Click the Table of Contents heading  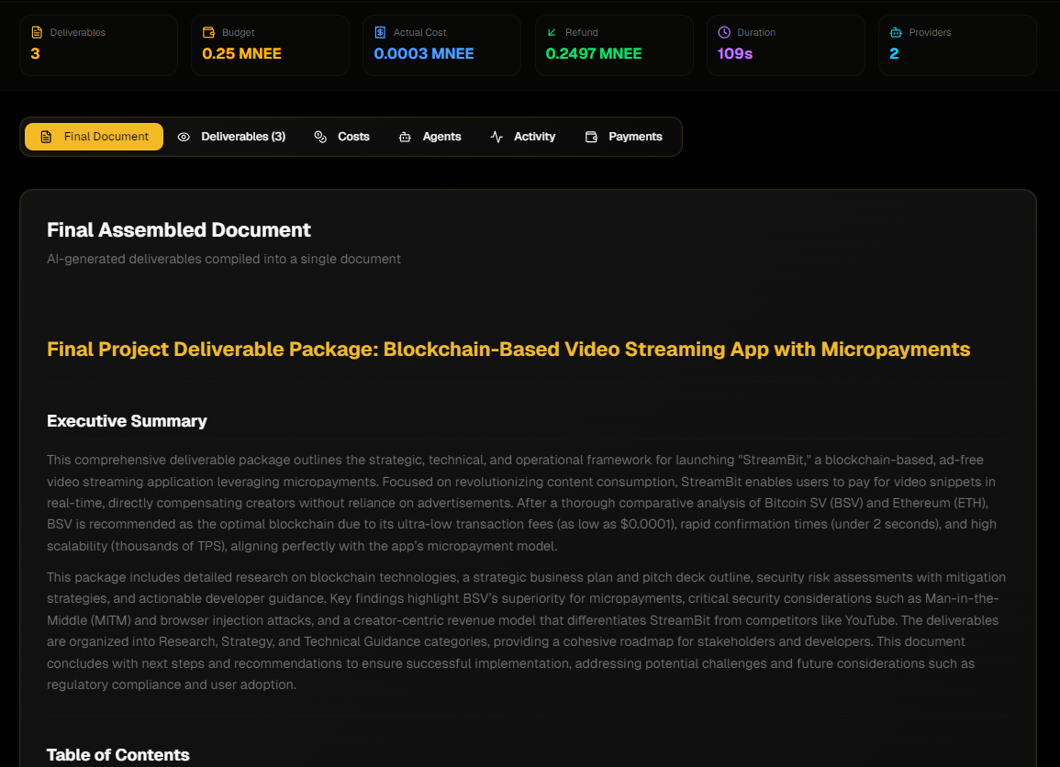point(118,755)
